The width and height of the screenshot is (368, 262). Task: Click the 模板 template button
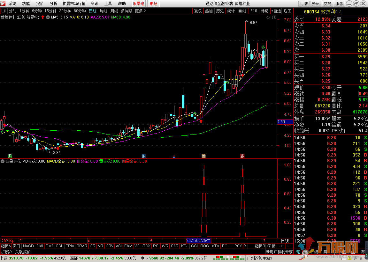[271, 246]
